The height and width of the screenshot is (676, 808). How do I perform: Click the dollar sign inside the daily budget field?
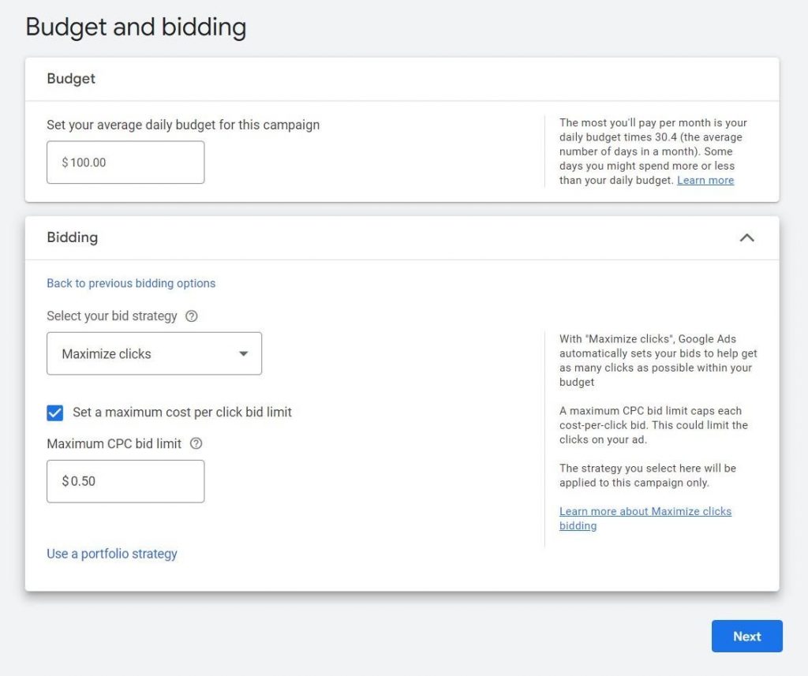pyautogui.click(x=65, y=162)
